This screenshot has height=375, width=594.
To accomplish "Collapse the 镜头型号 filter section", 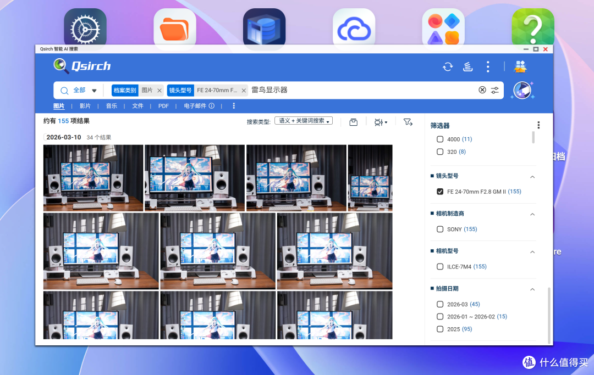I will (532, 177).
